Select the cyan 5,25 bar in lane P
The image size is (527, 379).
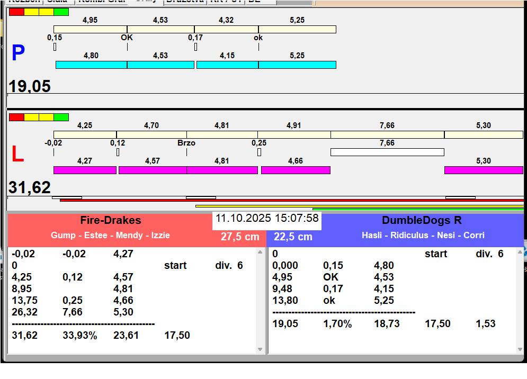pos(297,65)
